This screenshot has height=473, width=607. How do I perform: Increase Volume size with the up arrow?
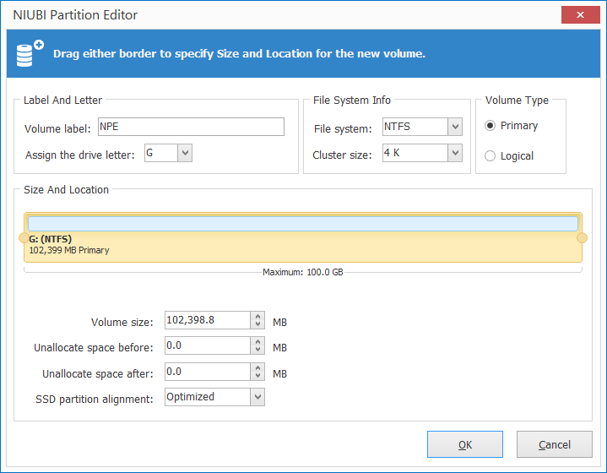coord(257,317)
